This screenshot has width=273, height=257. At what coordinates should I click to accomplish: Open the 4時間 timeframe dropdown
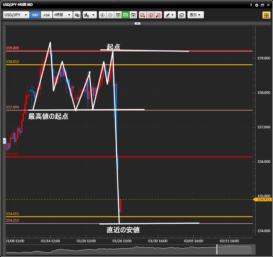pyautogui.click(x=63, y=15)
